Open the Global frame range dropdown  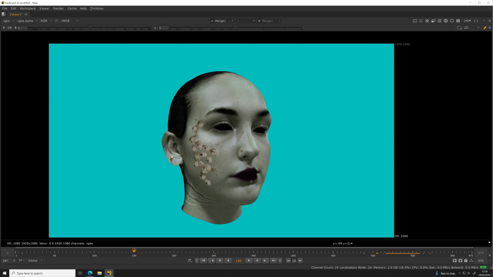[35, 261]
